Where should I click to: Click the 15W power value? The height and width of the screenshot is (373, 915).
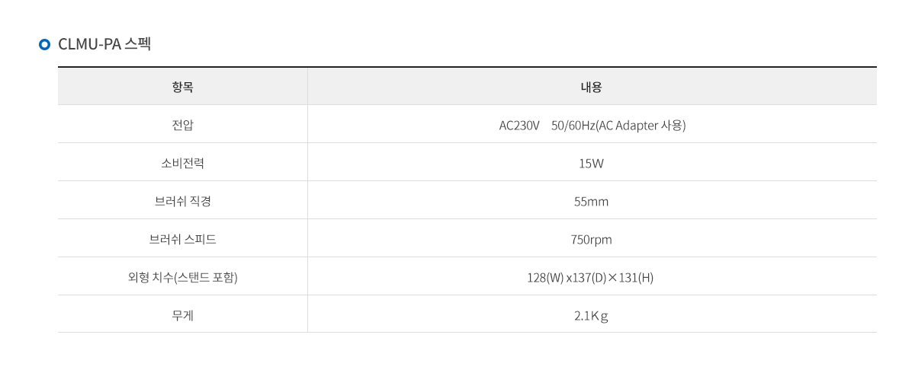[592, 163]
